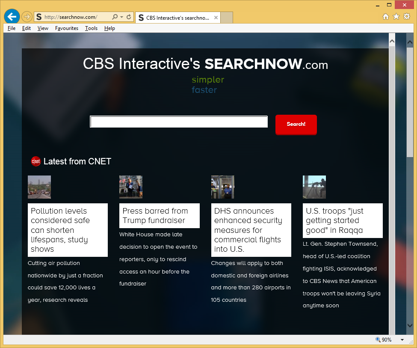Open a new blank tab

tap(227, 18)
